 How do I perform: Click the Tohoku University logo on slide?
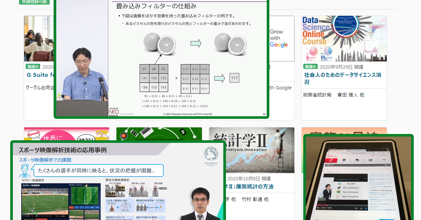[x=211, y=154]
